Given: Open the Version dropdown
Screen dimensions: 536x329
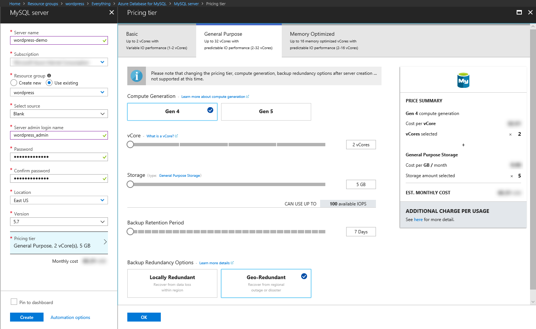Looking at the screenshot, I should [59, 222].
